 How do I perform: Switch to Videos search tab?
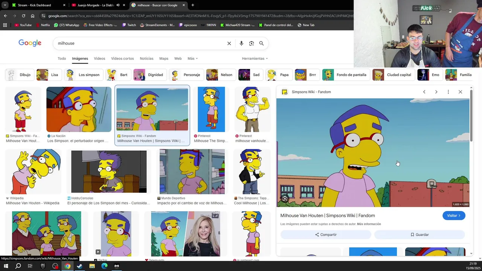pyautogui.click(x=99, y=59)
